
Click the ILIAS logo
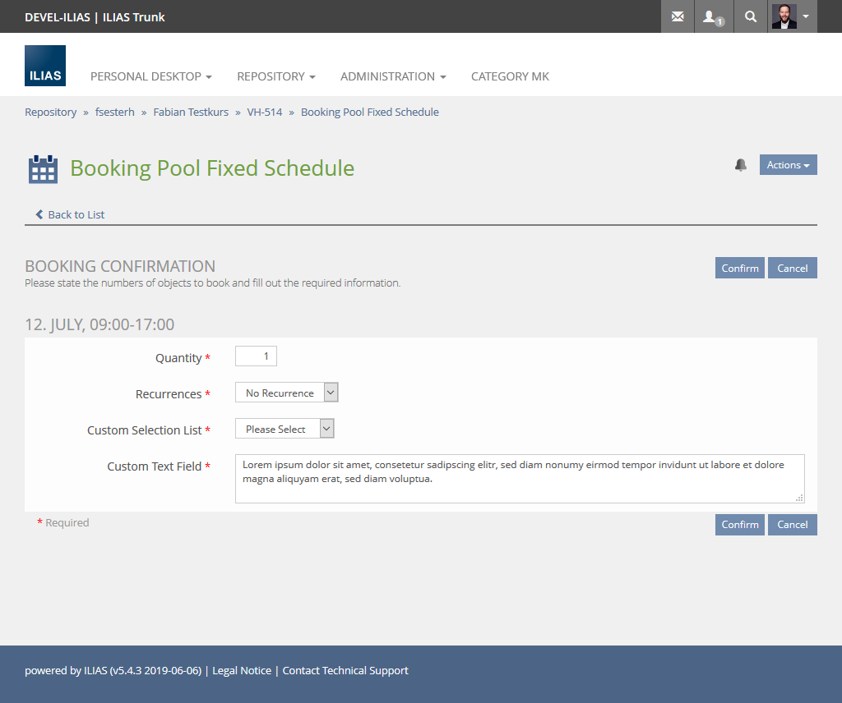coord(44,66)
